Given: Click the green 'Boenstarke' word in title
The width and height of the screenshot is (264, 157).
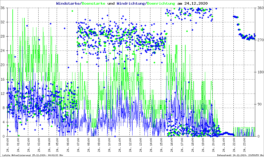Looking at the screenshot, I should tap(93, 3).
